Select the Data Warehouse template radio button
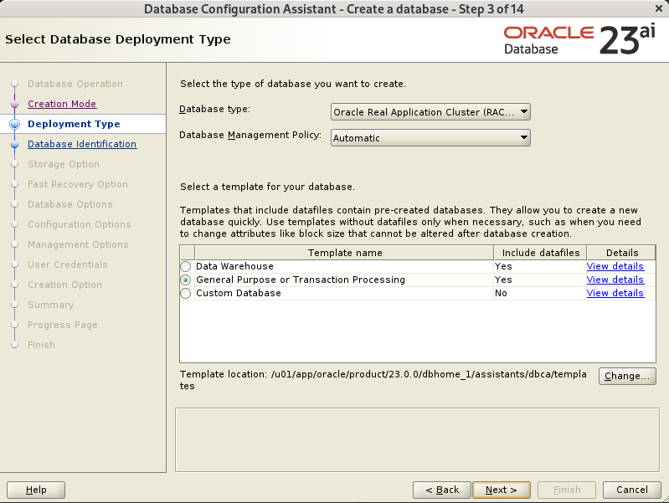Screen dimensions: 669x503 (x=186, y=267)
